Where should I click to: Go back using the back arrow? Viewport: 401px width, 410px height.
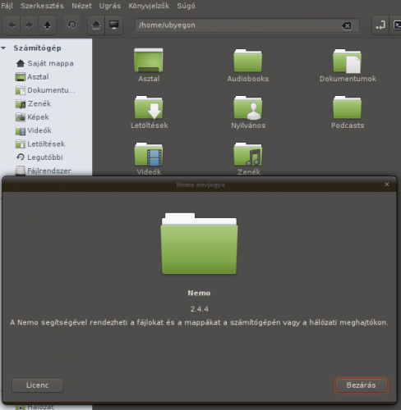point(12,25)
